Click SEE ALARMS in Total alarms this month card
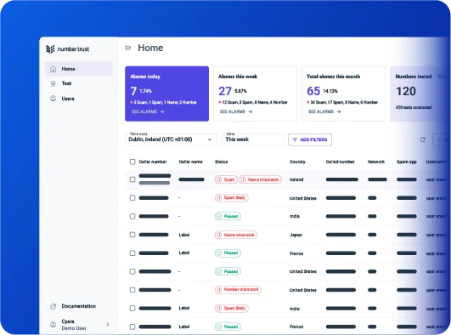This screenshot has height=335, width=451. coord(324,111)
